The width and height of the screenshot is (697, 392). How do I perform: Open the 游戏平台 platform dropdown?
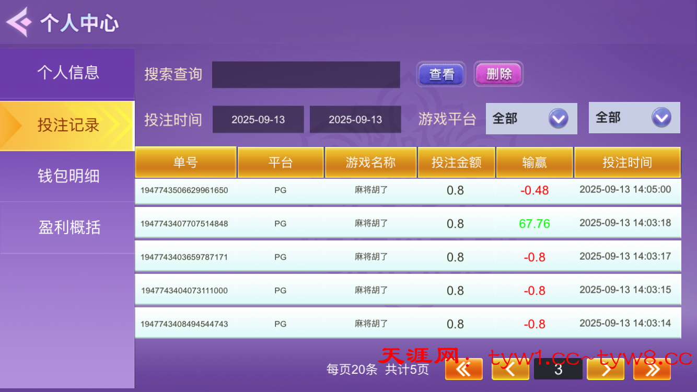531,119
